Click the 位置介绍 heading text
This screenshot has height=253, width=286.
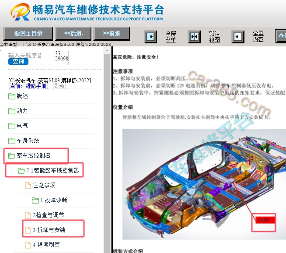[123, 107]
